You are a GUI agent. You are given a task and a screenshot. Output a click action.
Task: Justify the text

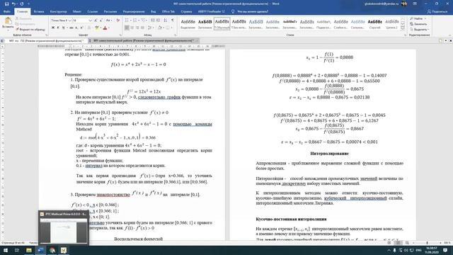click(x=142, y=28)
